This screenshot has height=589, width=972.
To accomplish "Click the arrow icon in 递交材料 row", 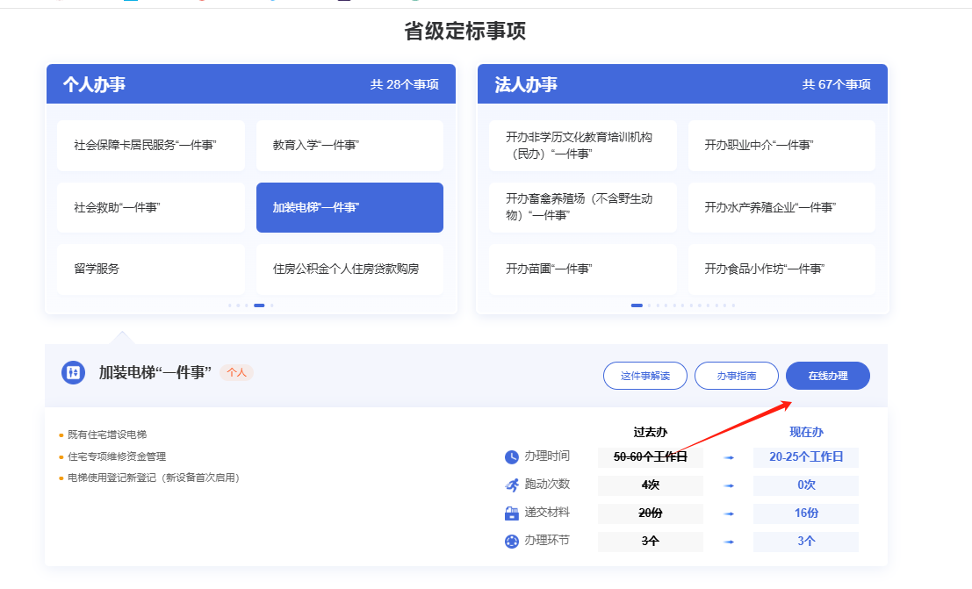I will 728,514.
